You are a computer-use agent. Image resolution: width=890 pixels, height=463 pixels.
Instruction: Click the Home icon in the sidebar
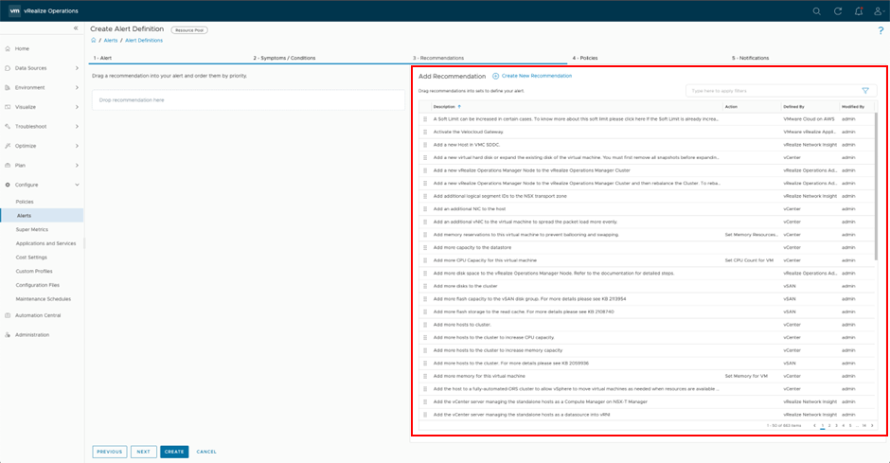(8, 49)
